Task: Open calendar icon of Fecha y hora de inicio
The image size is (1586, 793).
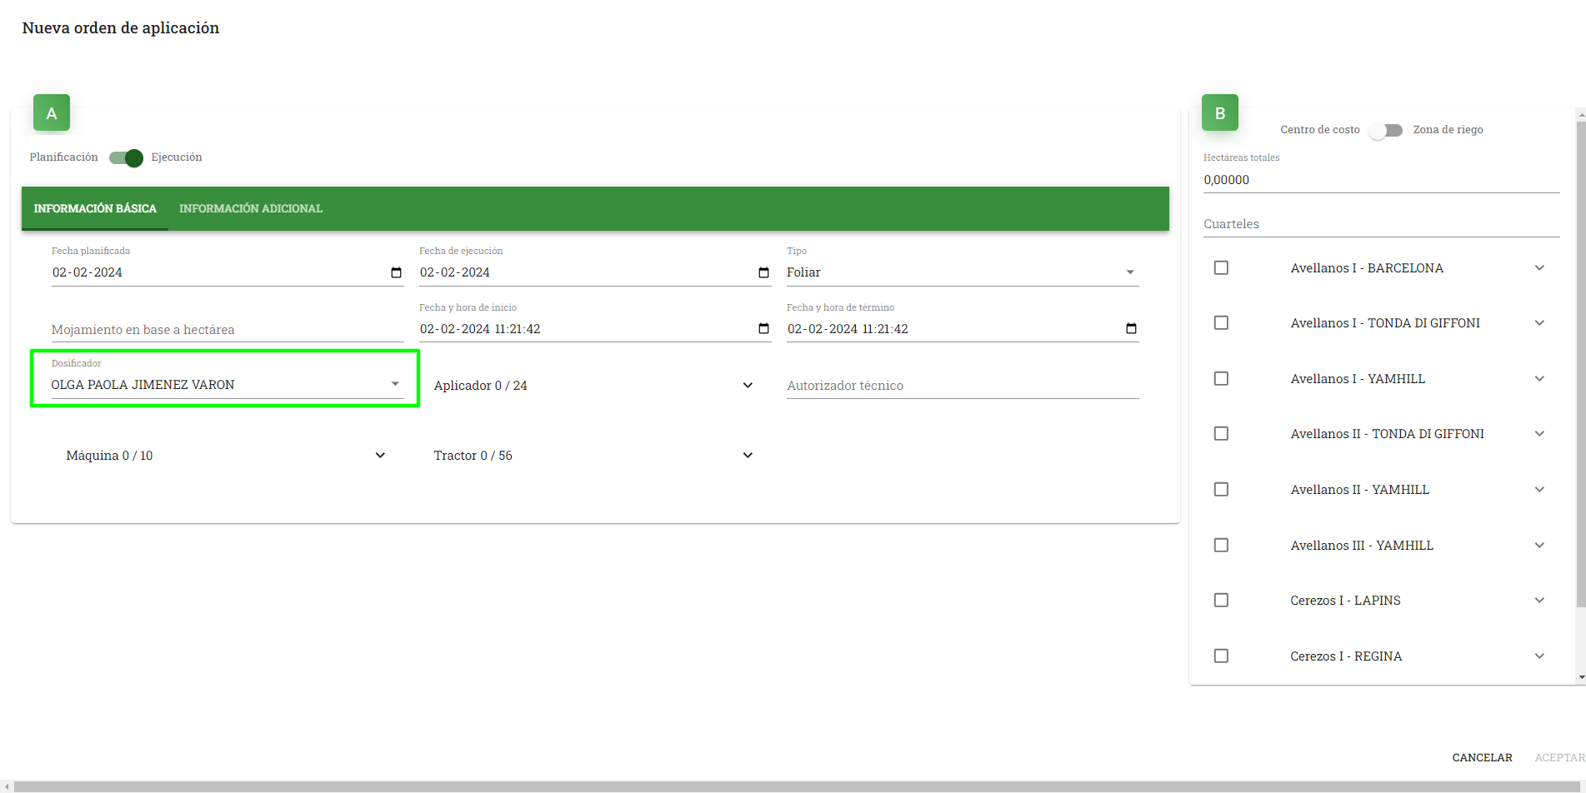Action: (x=763, y=328)
